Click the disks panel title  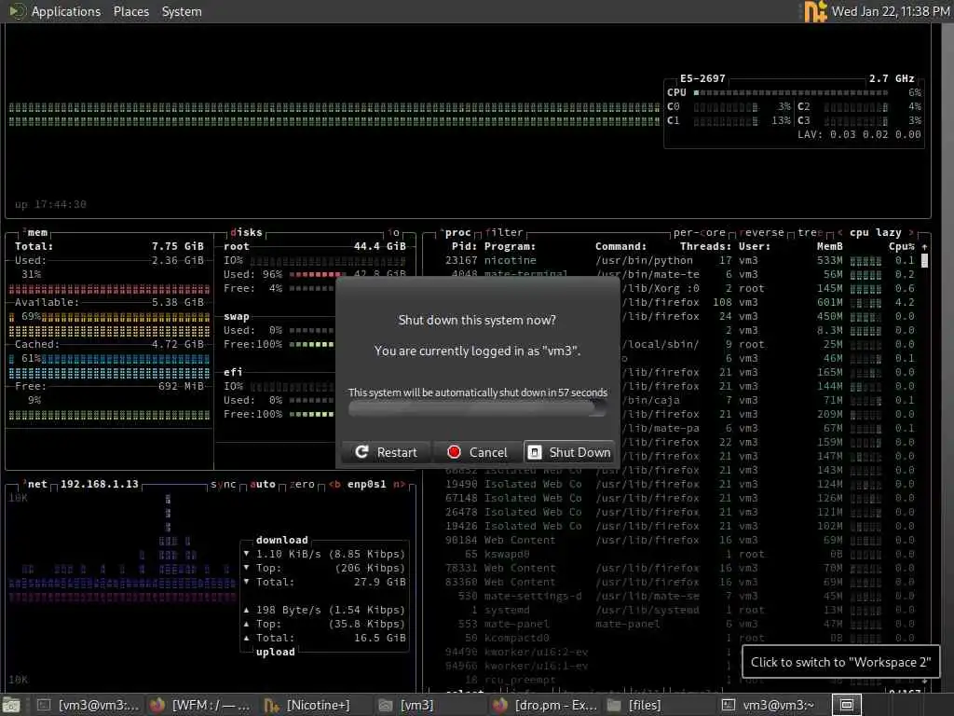[x=246, y=232]
